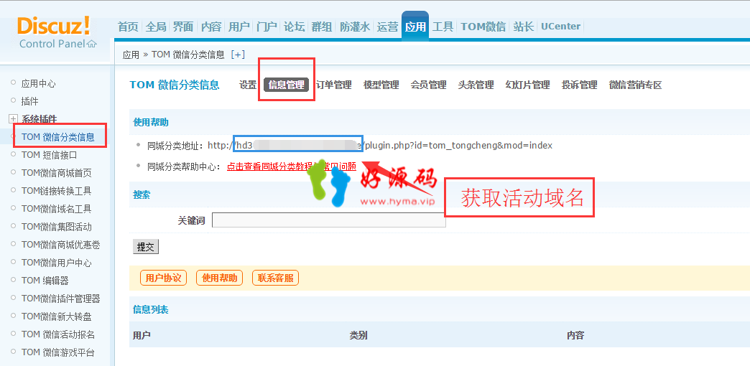This screenshot has height=366, width=750.
Task: Click the 联系客服 button
Action: click(x=276, y=278)
